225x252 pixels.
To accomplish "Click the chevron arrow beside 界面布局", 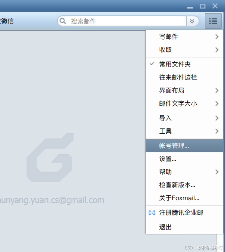I will [x=217, y=90].
